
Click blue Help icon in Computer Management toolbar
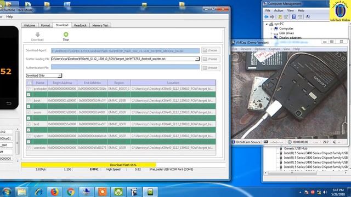click(294, 17)
